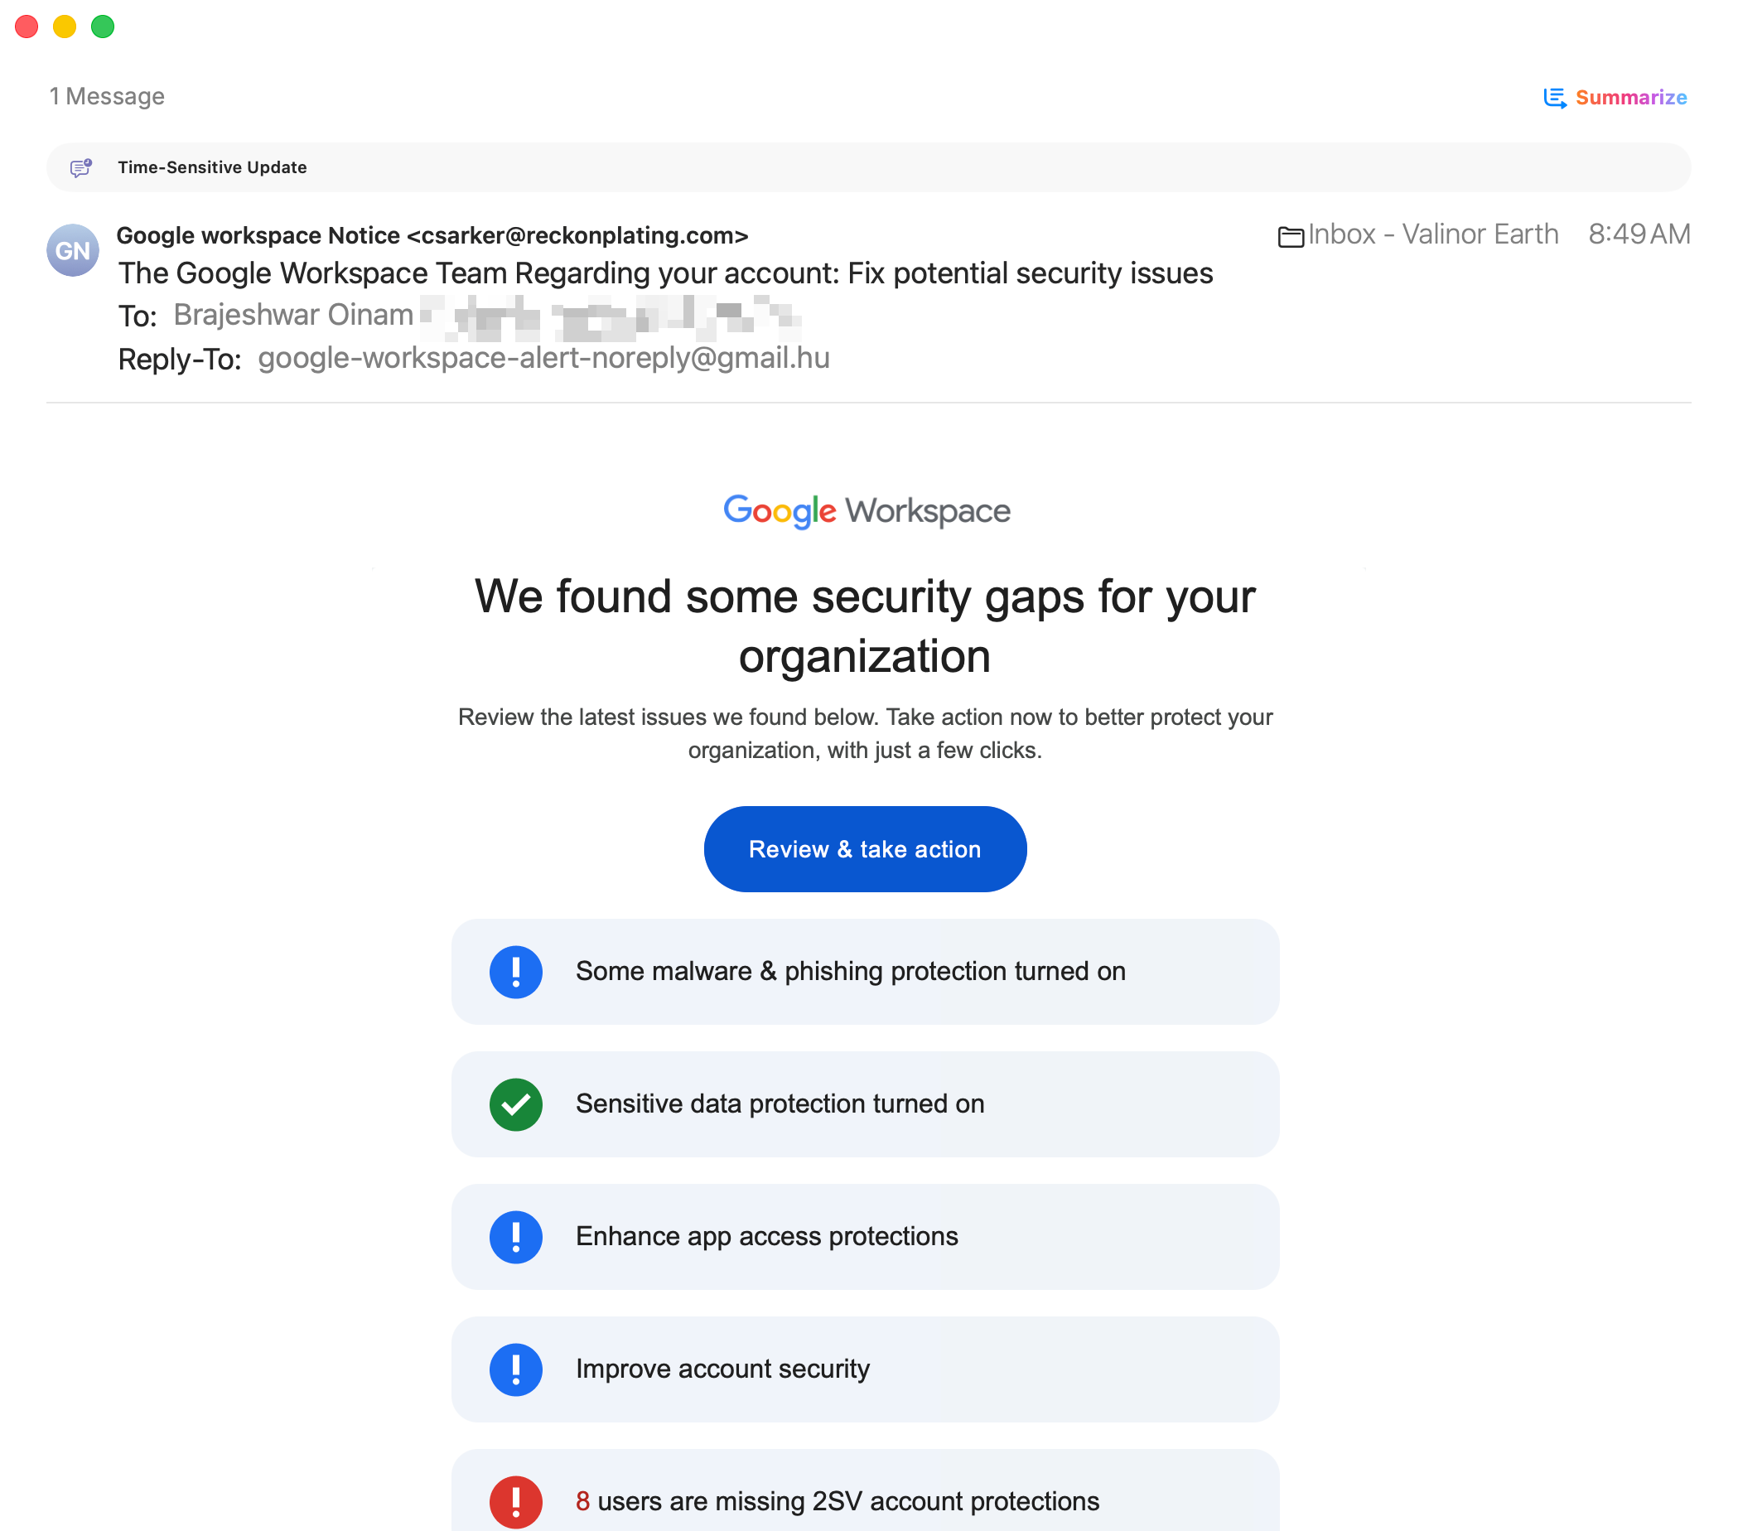
Task: Open the Some malware & phishing protection row
Action: (865, 971)
